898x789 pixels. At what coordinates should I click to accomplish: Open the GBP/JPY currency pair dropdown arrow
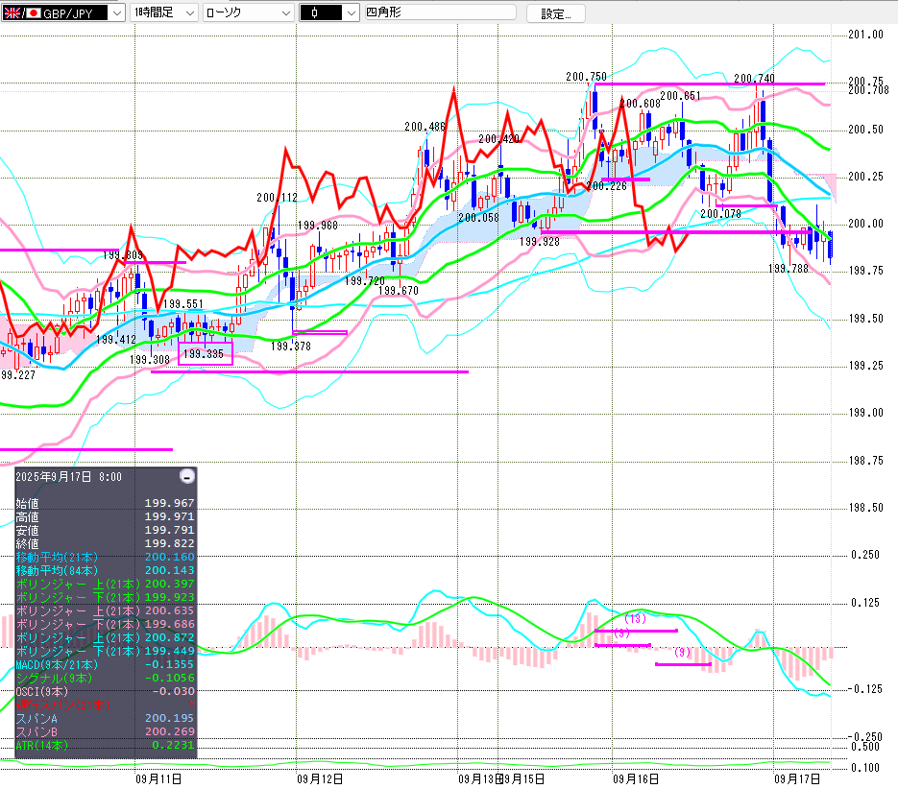(x=116, y=13)
